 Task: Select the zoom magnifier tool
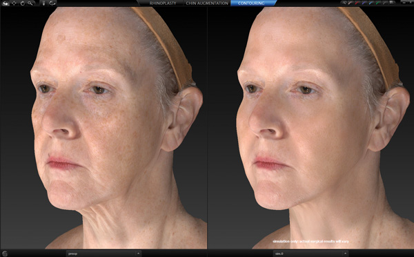click(30, 3)
